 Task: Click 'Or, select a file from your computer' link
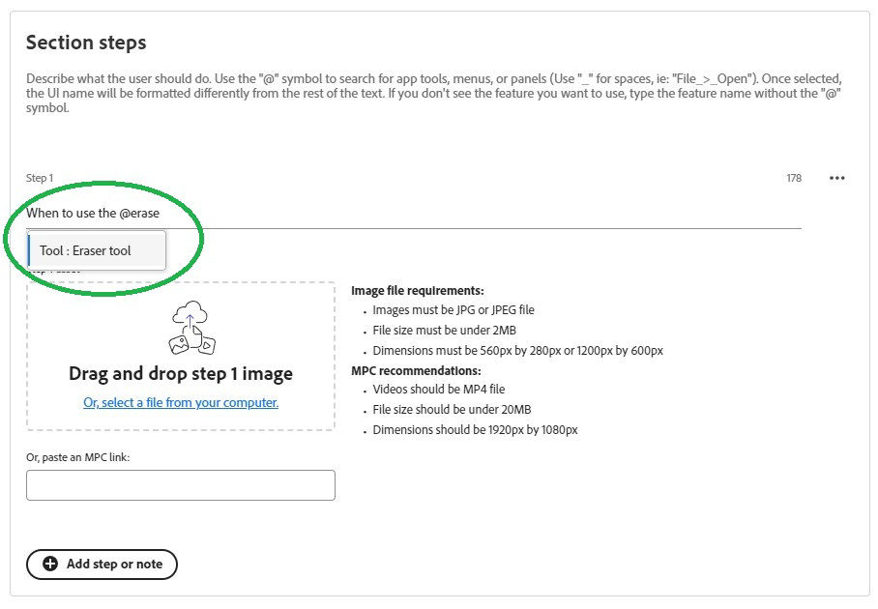pos(180,402)
